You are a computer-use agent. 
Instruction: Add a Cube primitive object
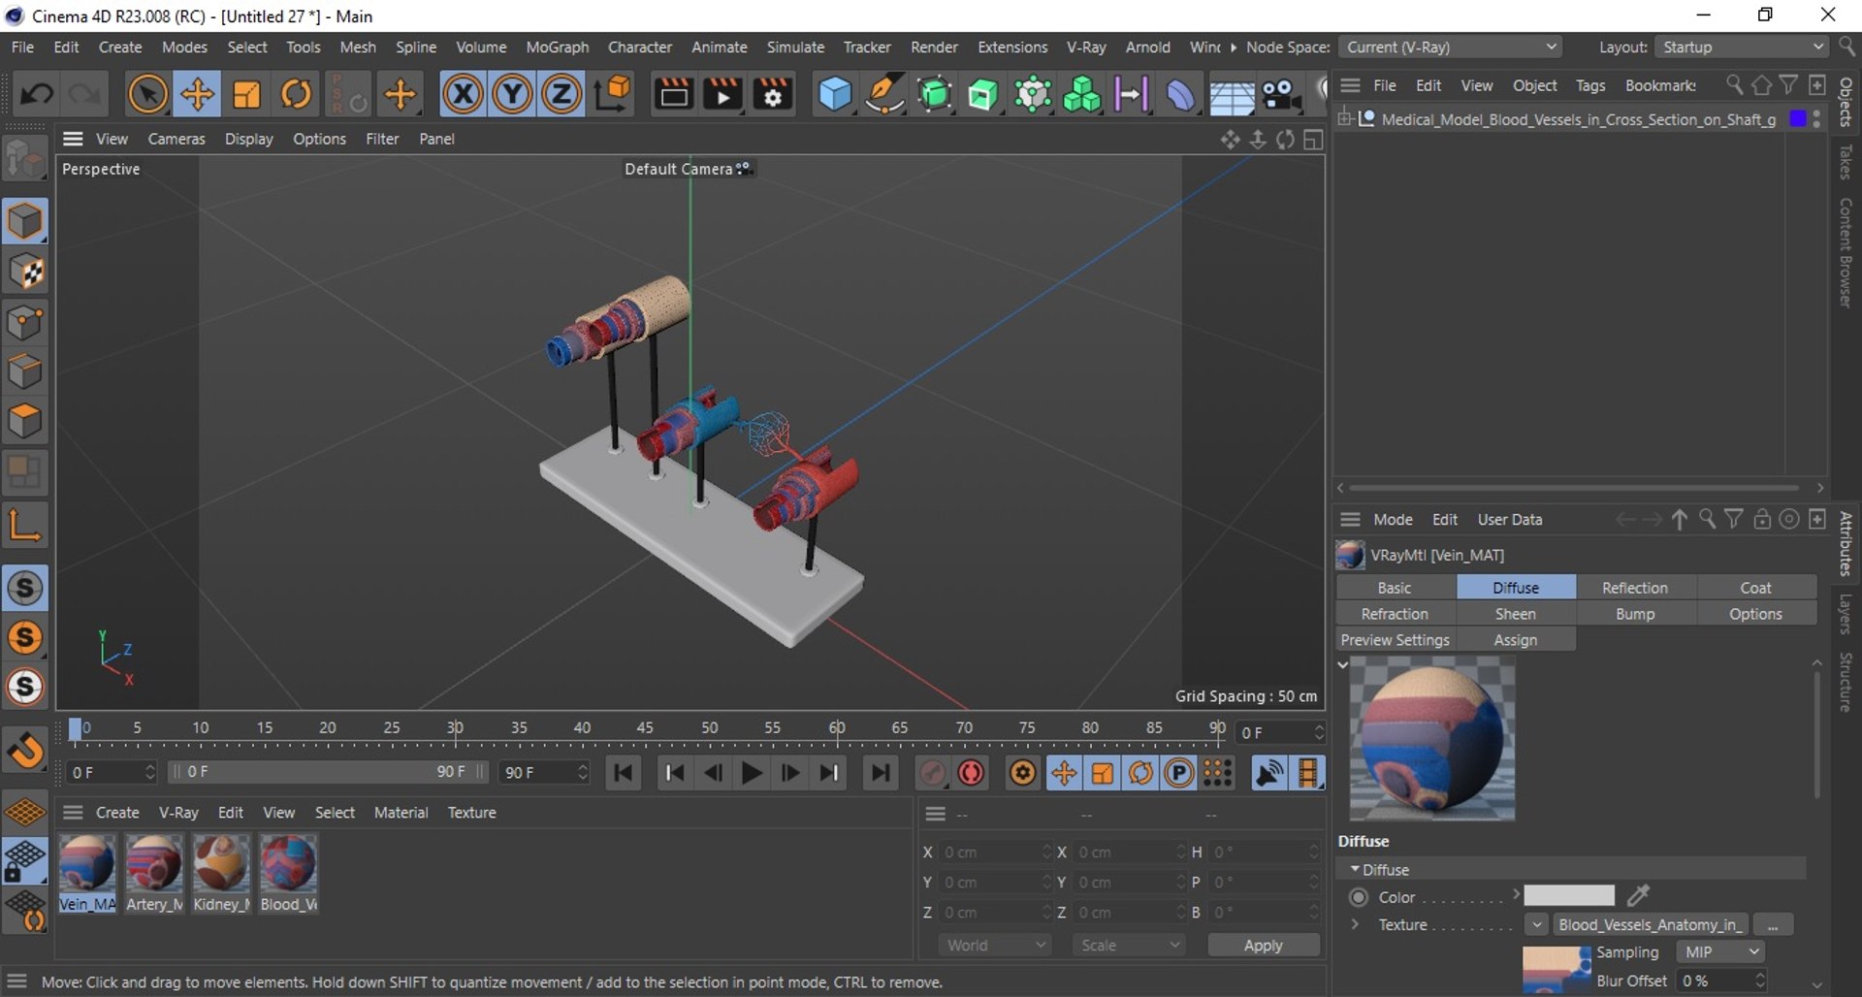(835, 94)
